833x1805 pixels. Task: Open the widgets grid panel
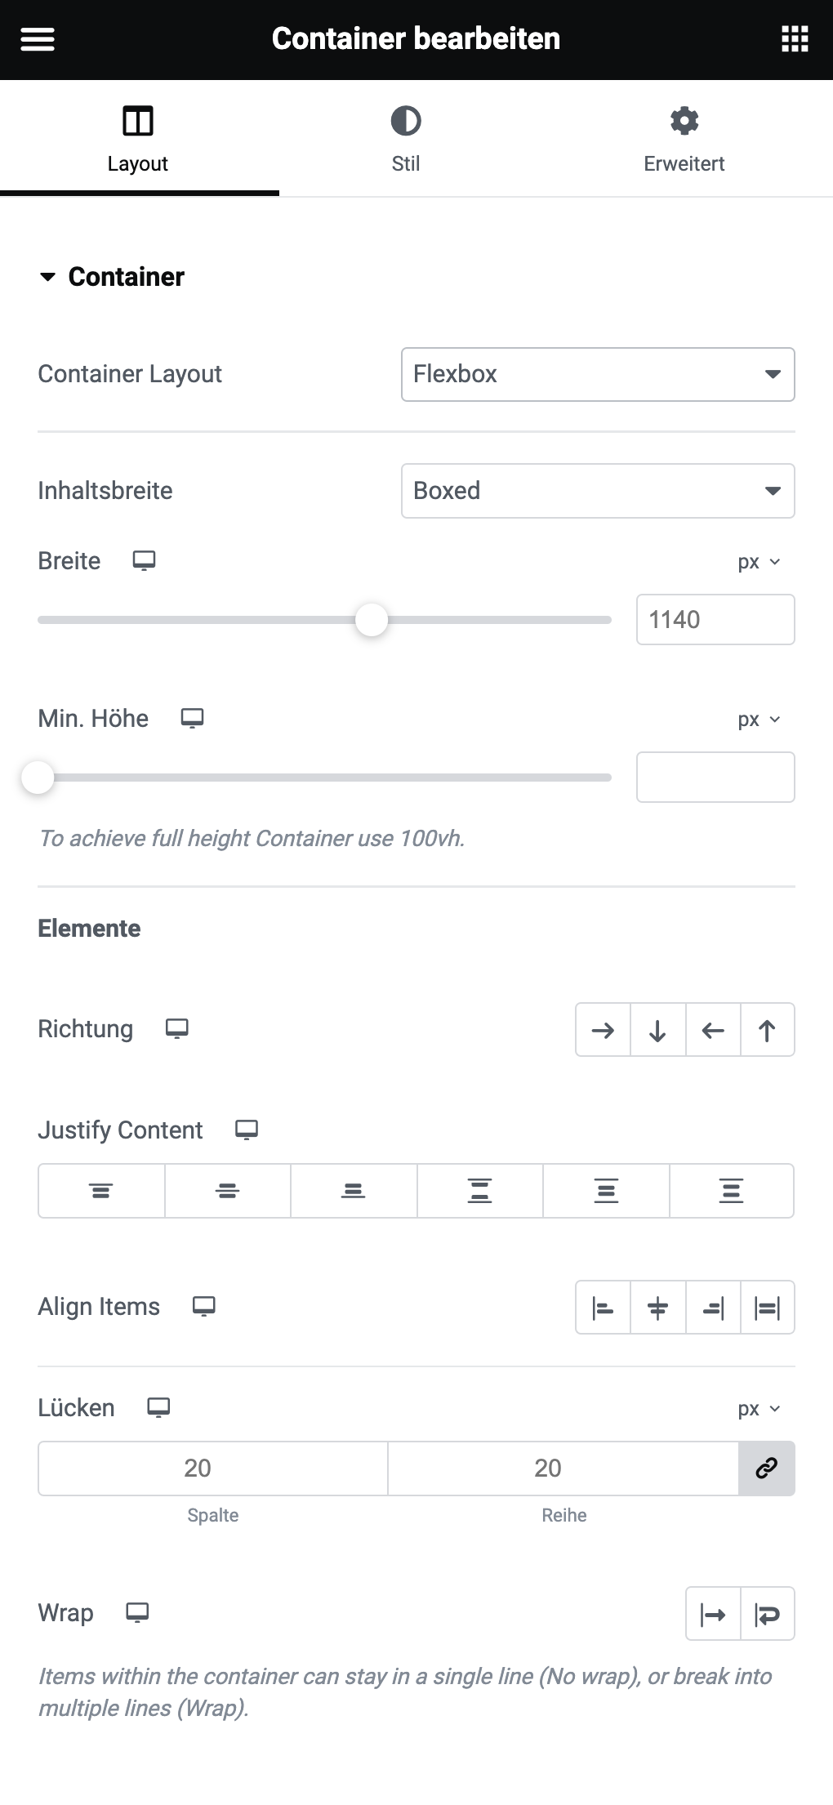point(795,39)
